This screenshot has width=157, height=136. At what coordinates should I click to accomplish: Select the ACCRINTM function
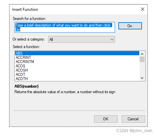tap(77, 62)
